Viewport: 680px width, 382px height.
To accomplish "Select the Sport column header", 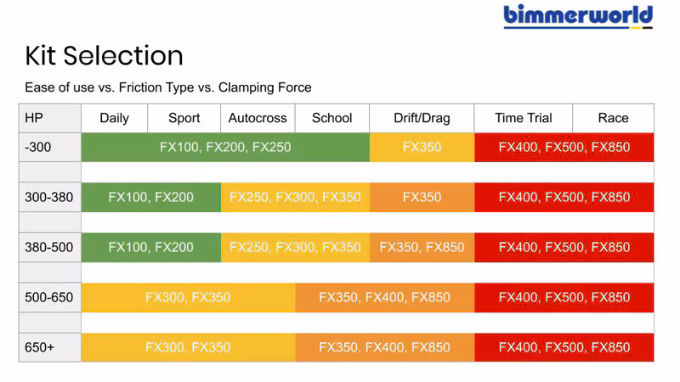I will coord(184,118).
